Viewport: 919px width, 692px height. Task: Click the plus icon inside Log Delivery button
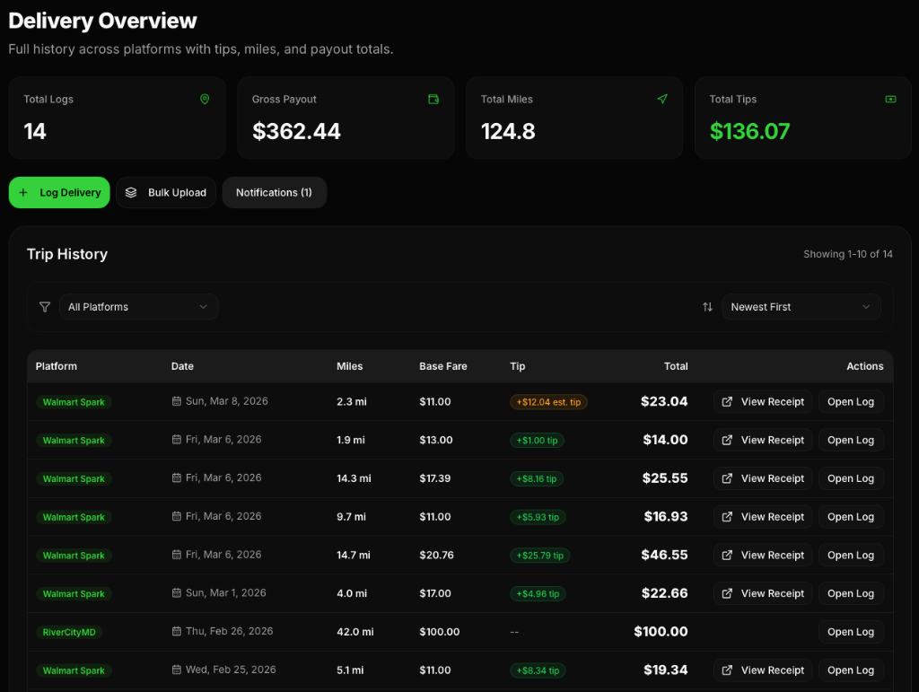(22, 192)
